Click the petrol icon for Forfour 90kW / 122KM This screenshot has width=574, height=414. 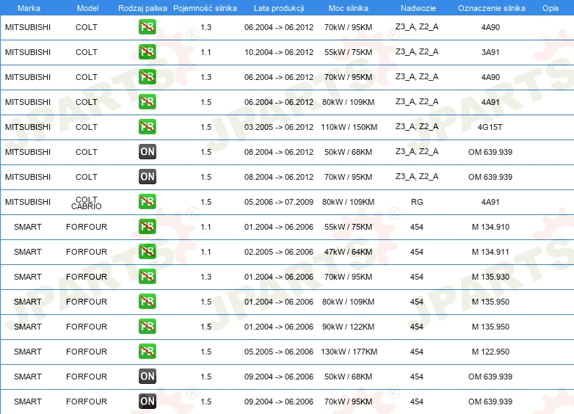click(x=147, y=326)
